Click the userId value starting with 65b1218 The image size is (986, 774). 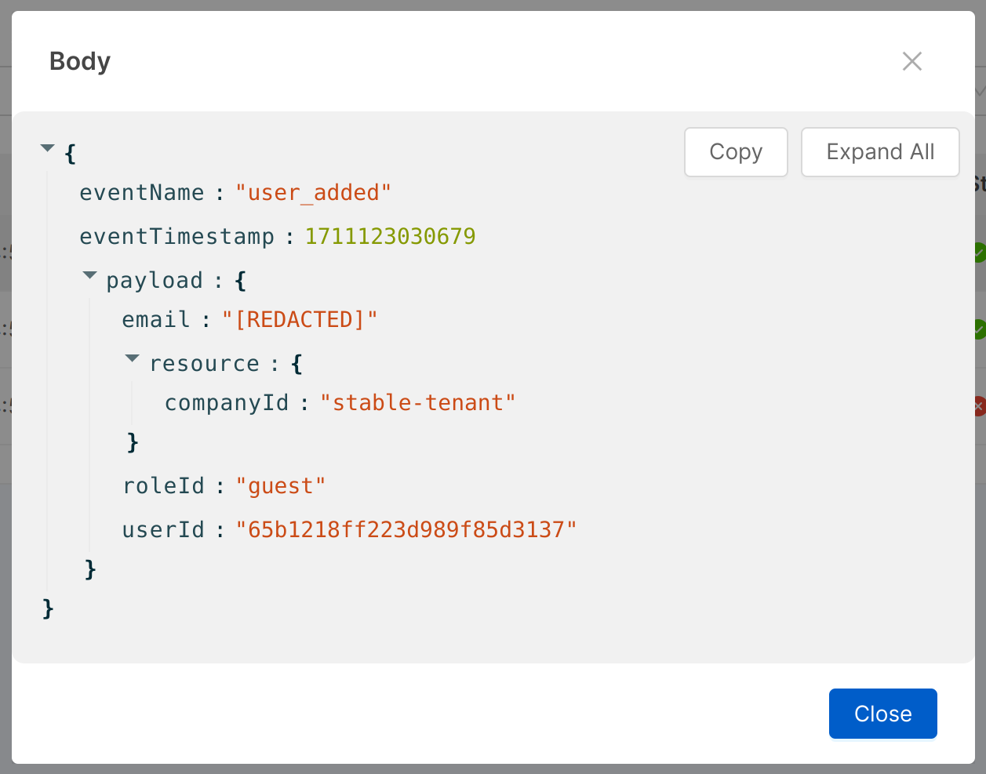pyautogui.click(x=406, y=530)
